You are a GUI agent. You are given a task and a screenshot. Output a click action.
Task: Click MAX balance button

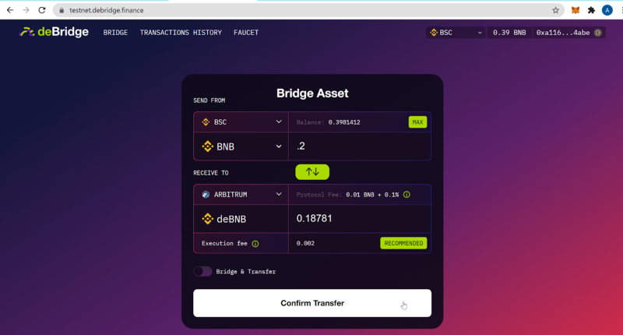tap(417, 122)
